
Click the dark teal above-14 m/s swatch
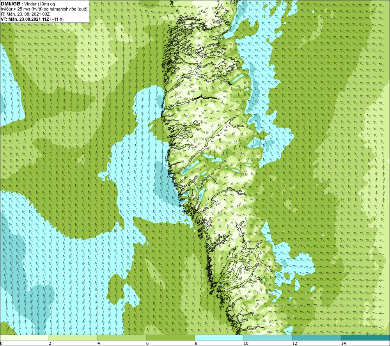(366, 337)
